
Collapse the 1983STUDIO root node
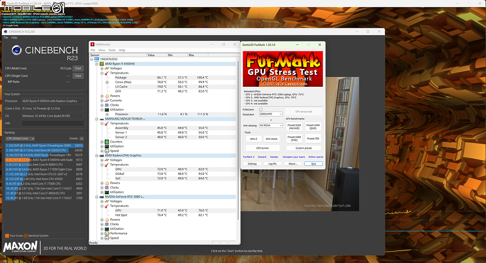click(92, 59)
